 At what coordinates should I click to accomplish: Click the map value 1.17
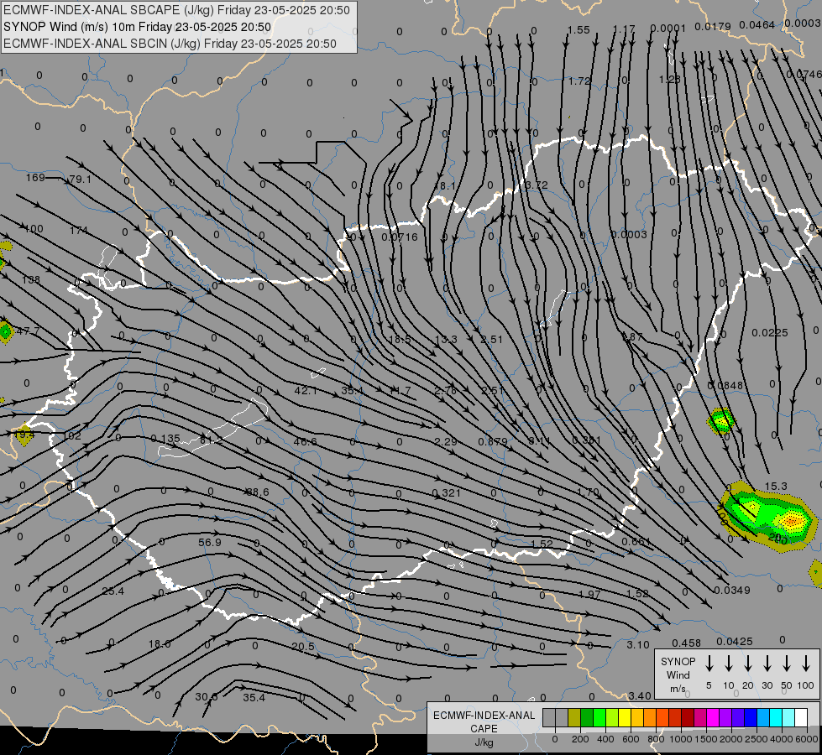coord(624,29)
